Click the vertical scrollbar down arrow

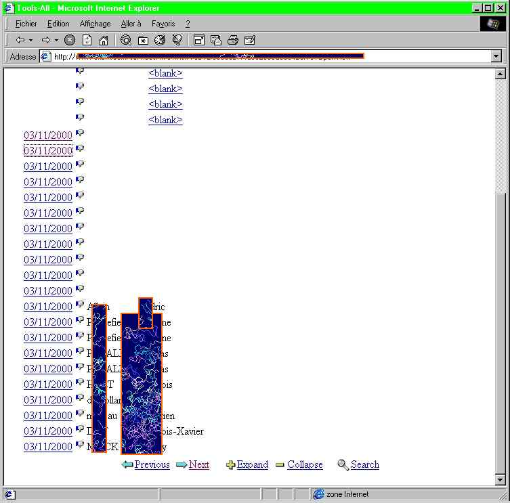point(501,480)
